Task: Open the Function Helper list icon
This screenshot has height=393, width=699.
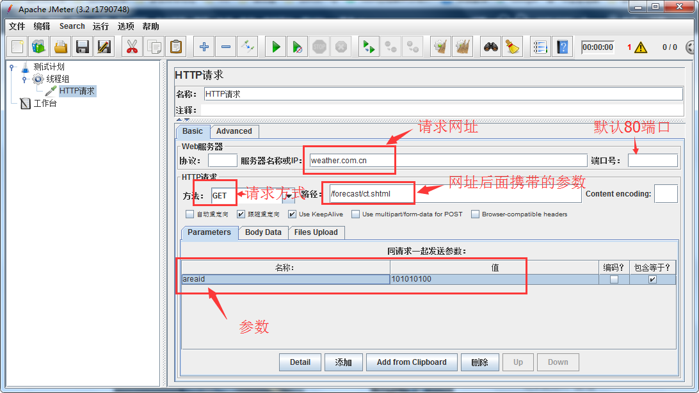Action: point(540,47)
